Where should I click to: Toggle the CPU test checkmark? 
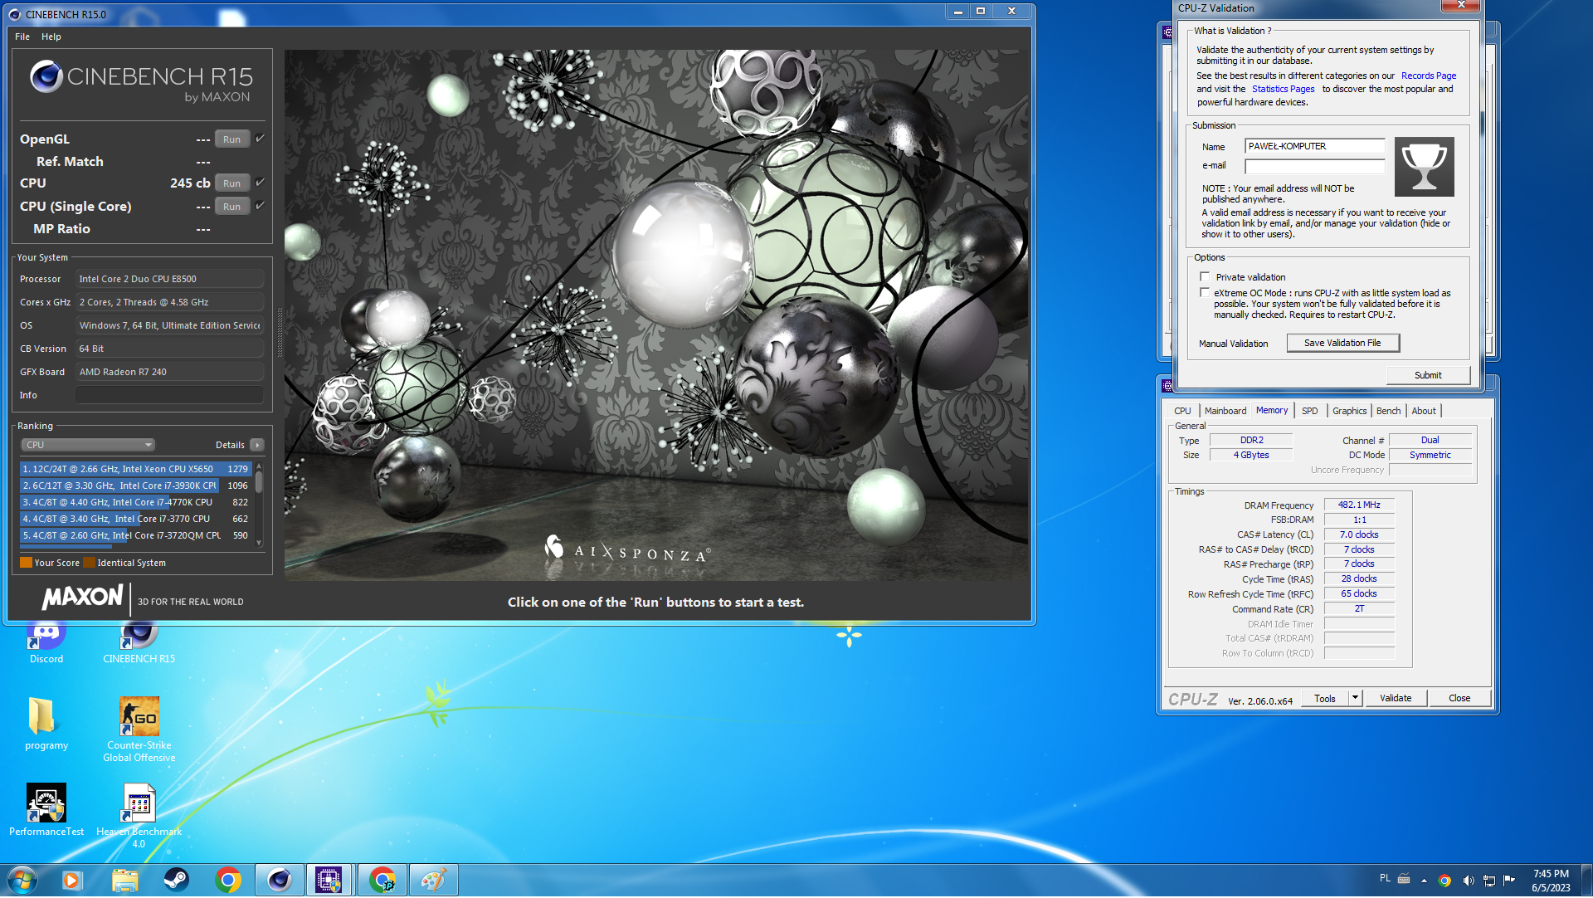(x=260, y=183)
